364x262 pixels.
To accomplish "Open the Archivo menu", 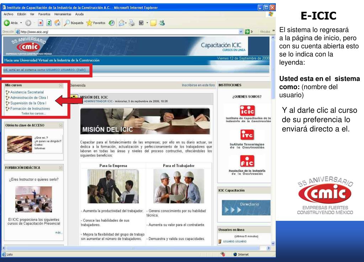I will click(x=9, y=14).
